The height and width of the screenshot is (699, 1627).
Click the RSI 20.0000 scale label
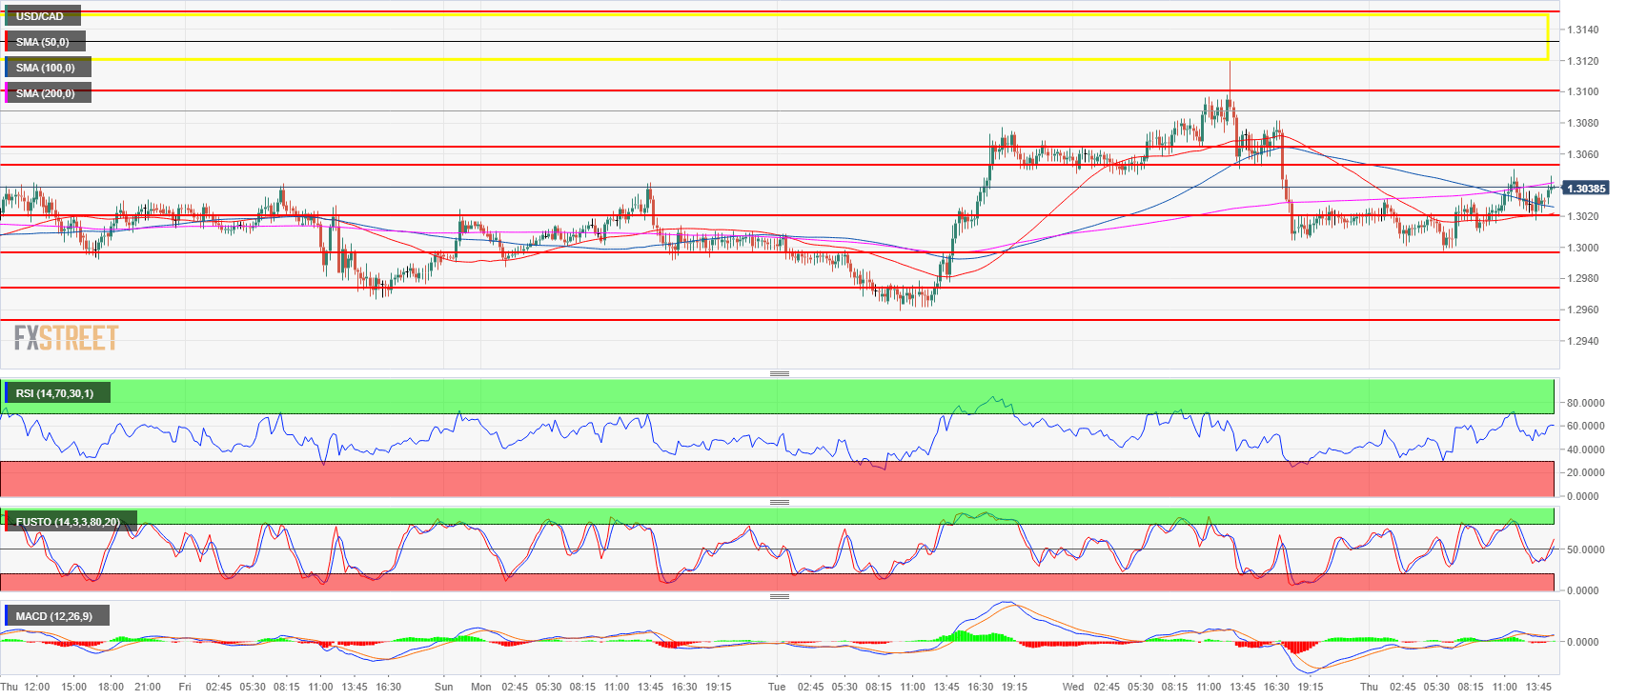pos(1585,472)
